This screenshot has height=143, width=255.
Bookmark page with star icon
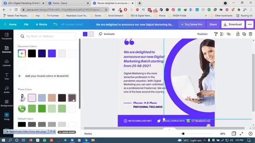(x=106, y=10)
